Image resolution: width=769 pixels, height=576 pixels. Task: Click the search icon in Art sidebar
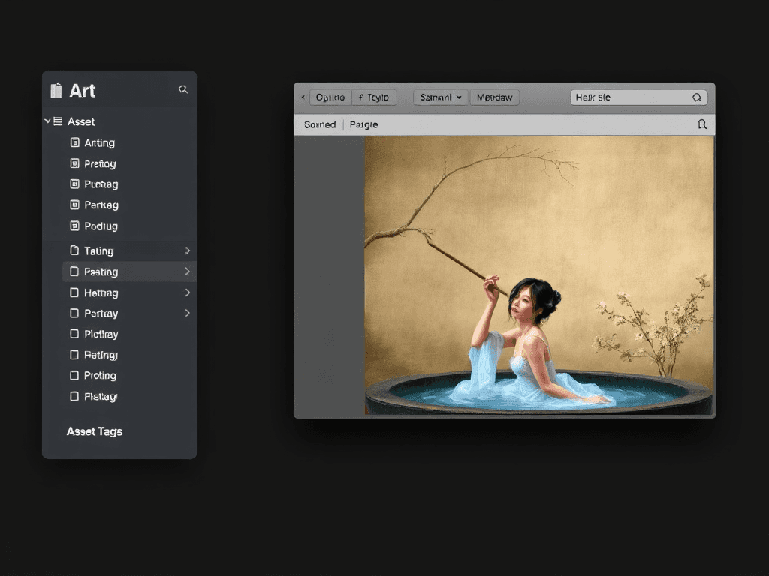click(x=183, y=89)
